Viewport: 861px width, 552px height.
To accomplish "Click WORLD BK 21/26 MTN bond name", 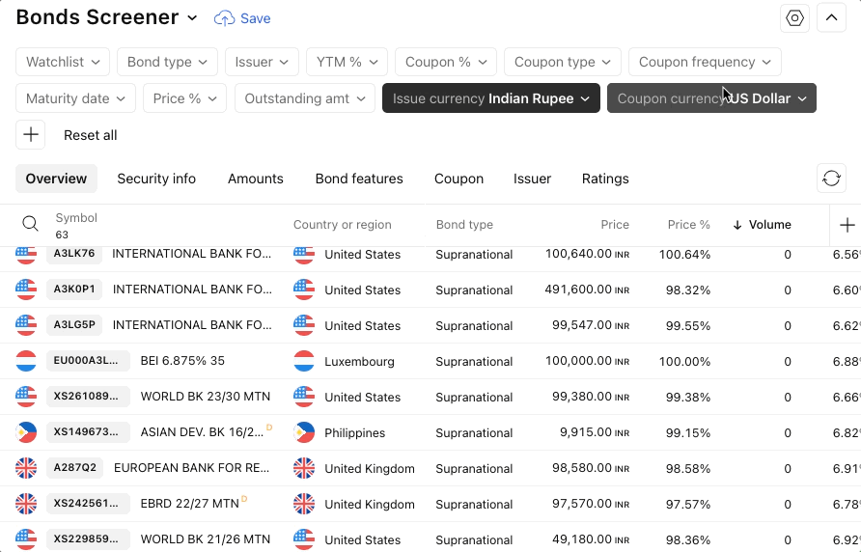I will [206, 539].
